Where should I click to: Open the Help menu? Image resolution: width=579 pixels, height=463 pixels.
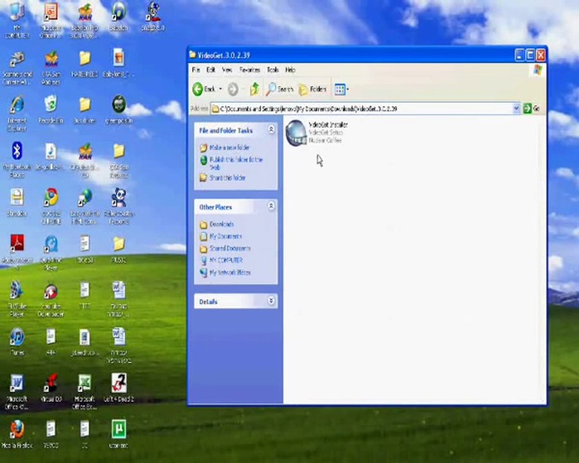(290, 70)
